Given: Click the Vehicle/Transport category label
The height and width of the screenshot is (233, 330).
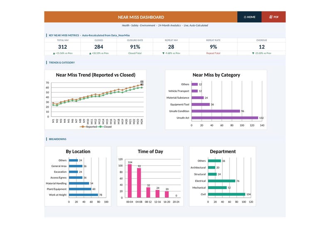Looking at the screenshot, I should pyautogui.click(x=179, y=91).
